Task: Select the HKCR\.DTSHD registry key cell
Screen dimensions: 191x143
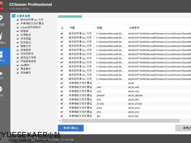Action: pos(135,104)
